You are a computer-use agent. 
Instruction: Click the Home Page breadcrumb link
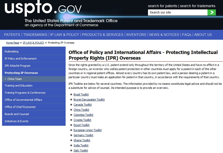(x=12, y=43)
